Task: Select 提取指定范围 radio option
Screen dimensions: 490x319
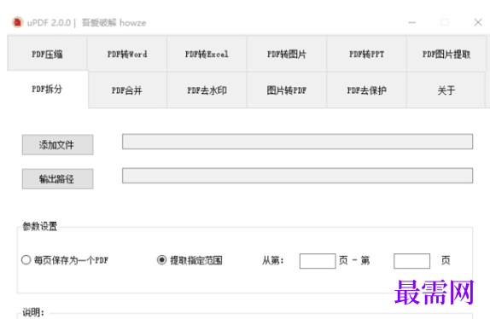Action: (x=190, y=260)
